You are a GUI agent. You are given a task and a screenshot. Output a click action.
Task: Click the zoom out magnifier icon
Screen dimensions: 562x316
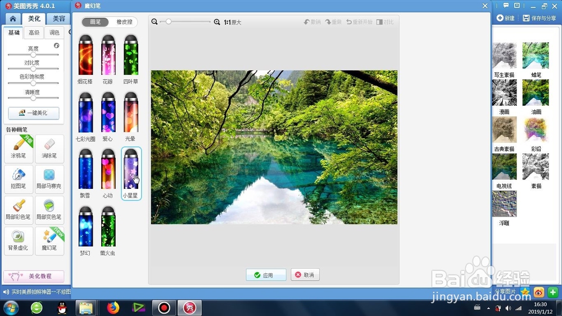[x=155, y=22]
